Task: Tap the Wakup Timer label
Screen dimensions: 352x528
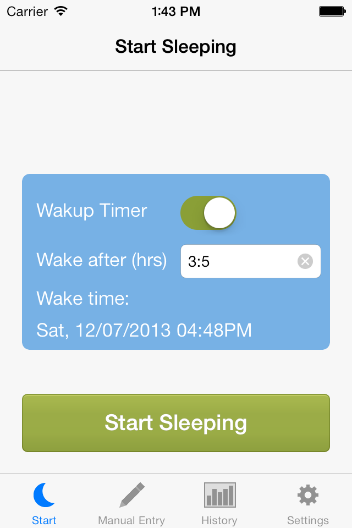Action: click(x=92, y=211)
